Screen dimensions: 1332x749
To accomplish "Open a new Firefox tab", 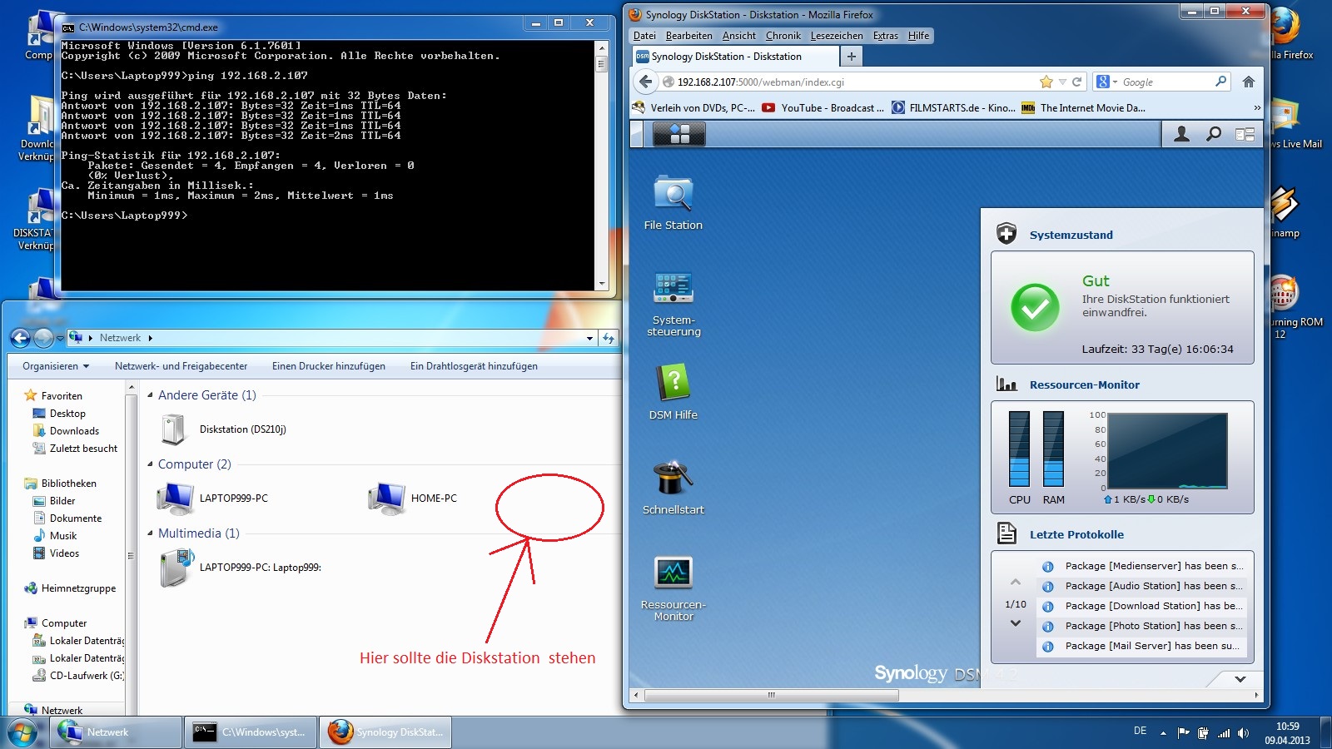I will pyautogui.click(x=851, y=57).
